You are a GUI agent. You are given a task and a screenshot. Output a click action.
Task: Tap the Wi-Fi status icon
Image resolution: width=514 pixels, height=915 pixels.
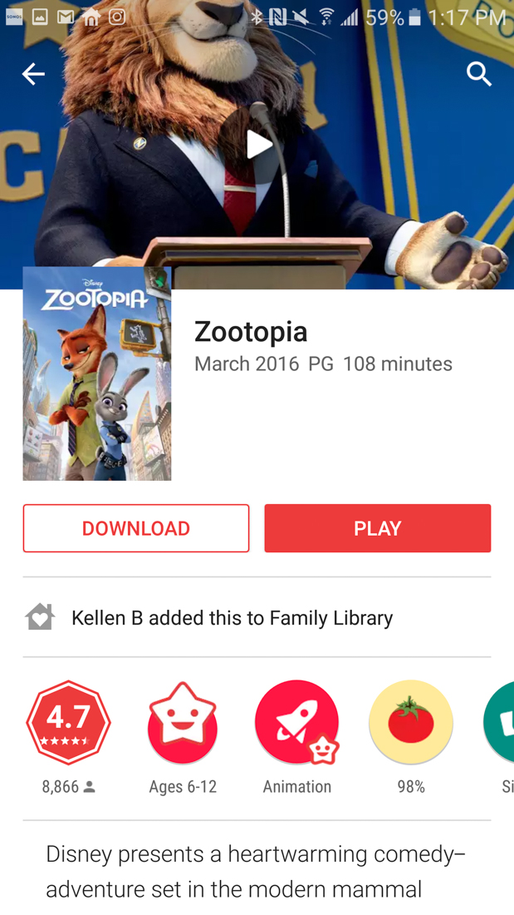pos(328,17)
